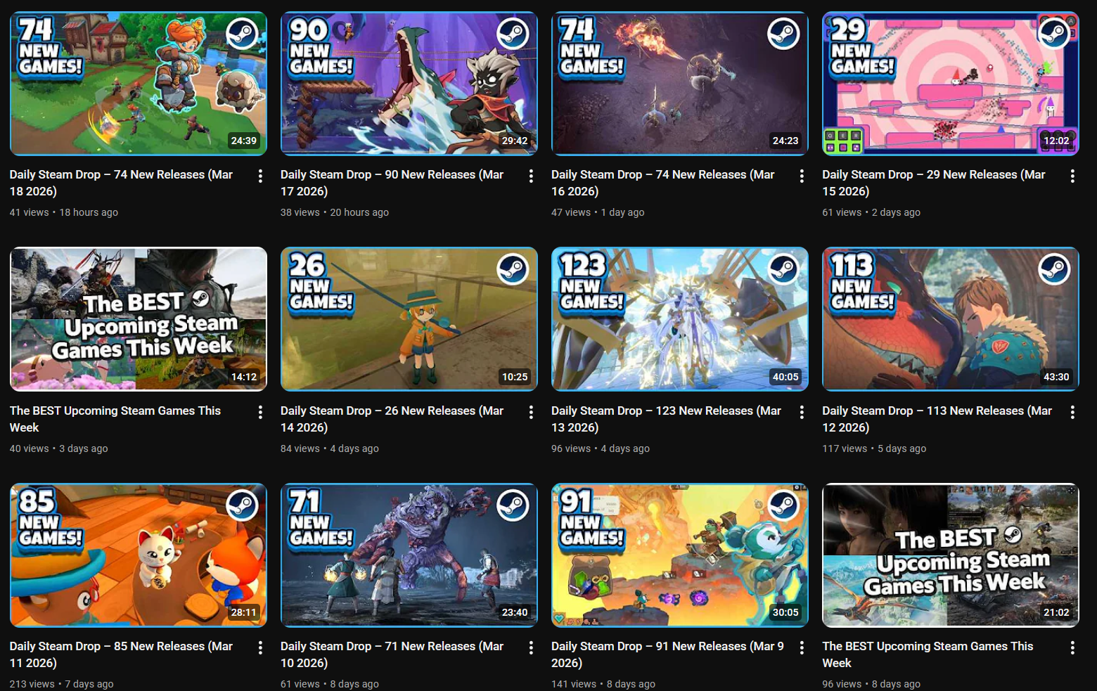
Task: Click the three-dot menu for Mar 16 2026 video
Action: pyautogui.click(x=802, y=176)
